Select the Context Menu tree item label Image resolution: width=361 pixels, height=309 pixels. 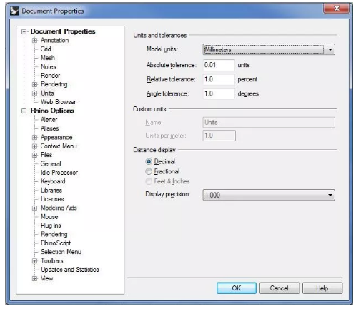click(59, 146)
